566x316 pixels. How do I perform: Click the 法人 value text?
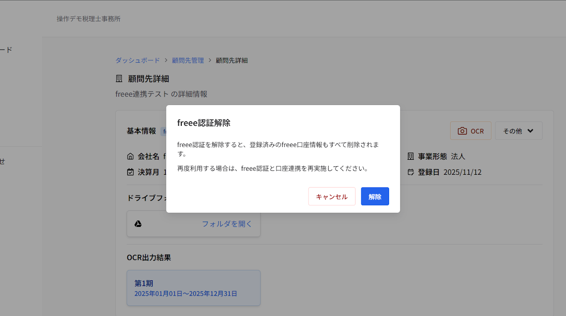(x=458, y=156)
